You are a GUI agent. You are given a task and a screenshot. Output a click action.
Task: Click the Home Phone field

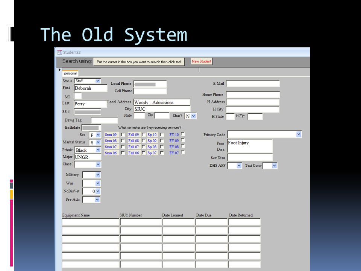(253, 94)
